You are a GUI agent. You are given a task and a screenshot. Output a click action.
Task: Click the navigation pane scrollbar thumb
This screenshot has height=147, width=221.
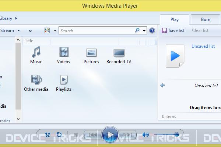(18, 76)
